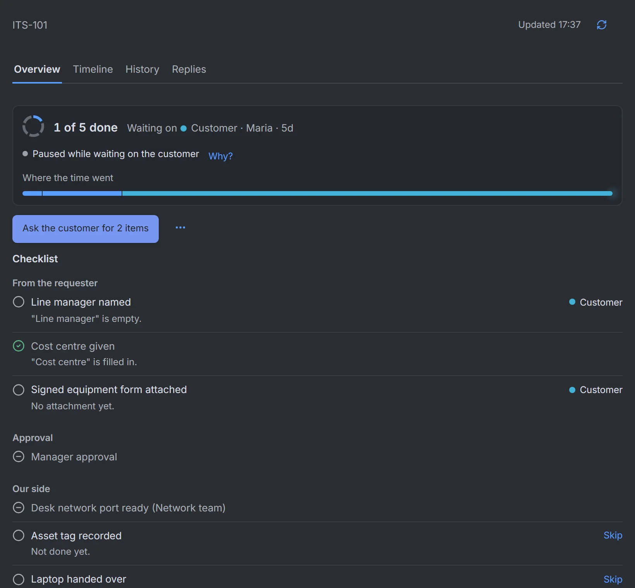The width and height of the screenshot is (635, 588).
Task: Click the Why? link
Action: pos(221,156)
